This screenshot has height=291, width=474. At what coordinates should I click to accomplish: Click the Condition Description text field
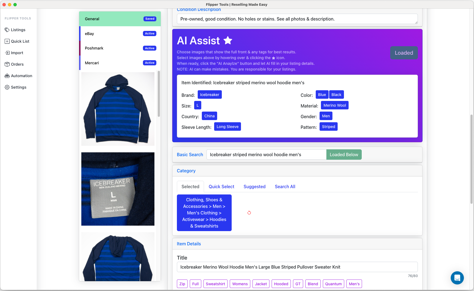pos(297,19)
